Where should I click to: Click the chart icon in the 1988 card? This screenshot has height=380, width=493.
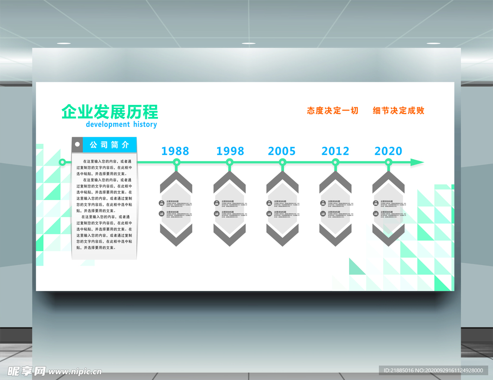pyautogui.click(x=162, y=214)
